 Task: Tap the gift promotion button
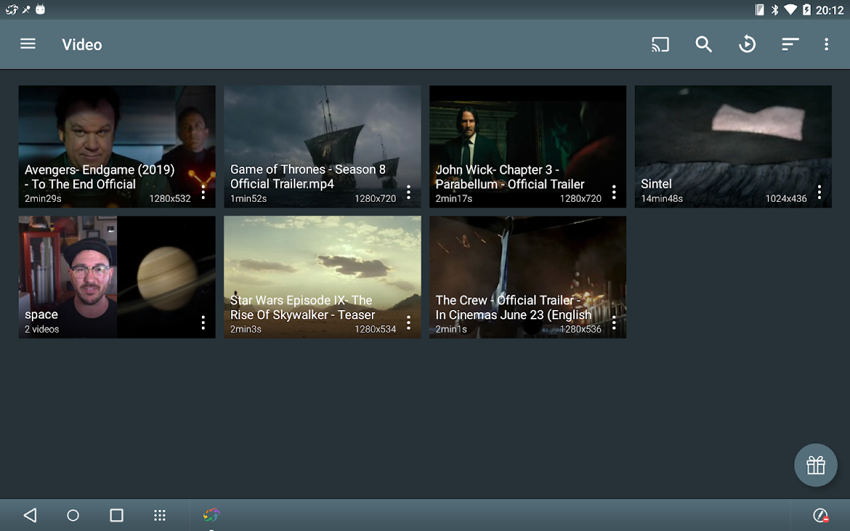(x=815, y=465)
